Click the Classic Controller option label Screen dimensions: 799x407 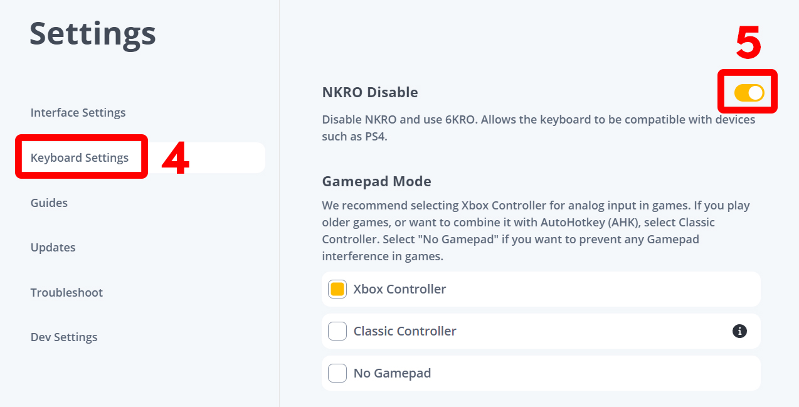click(x=405, y=331)
